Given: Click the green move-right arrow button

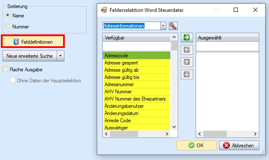Looking at the screenshot, I should [x=187, y=38].
